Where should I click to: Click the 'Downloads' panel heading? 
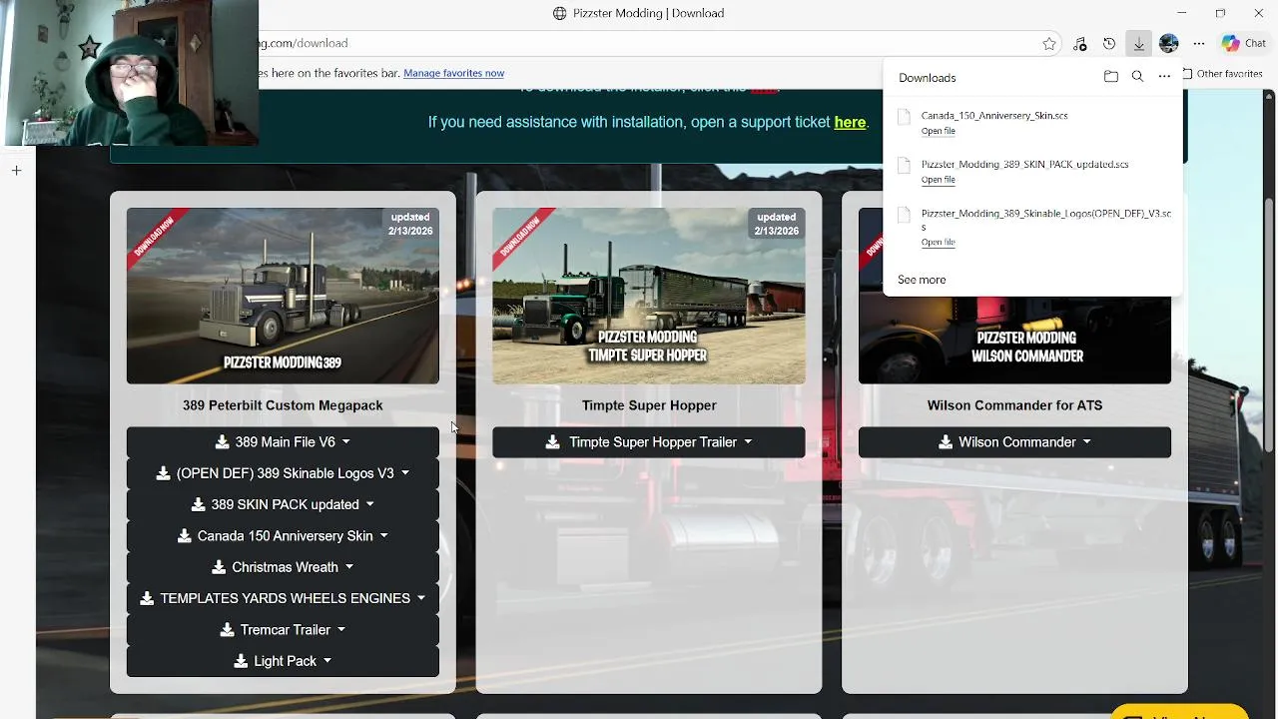pos(927,78)
